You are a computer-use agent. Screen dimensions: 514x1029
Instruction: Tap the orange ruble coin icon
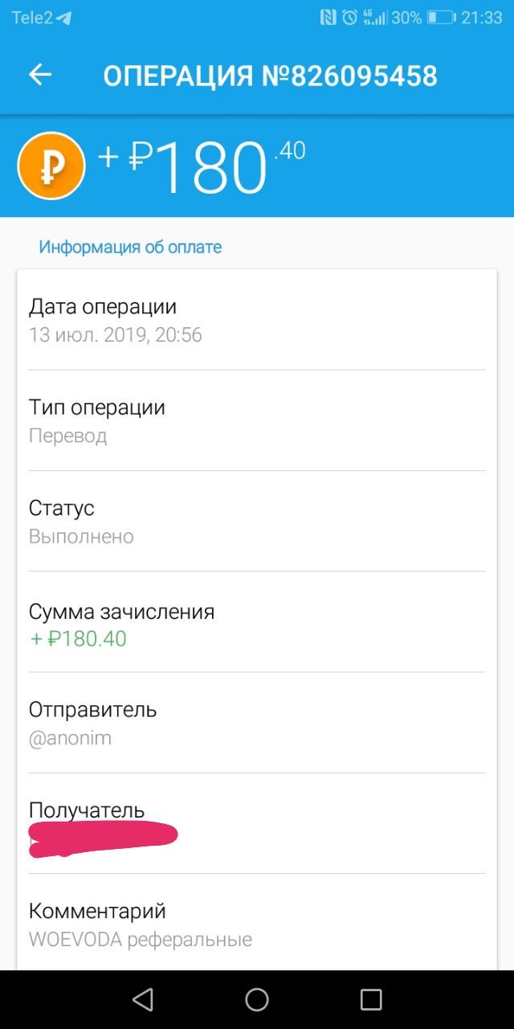51,166
